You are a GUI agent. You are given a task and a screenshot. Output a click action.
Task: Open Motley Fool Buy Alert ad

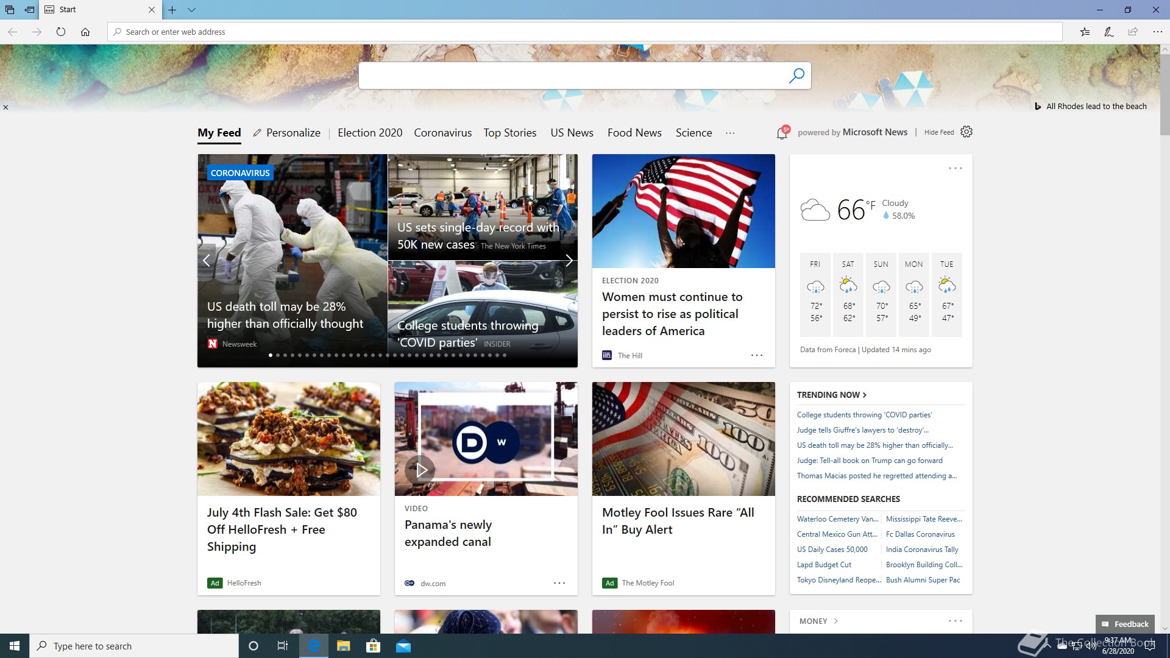pos(678,521)
